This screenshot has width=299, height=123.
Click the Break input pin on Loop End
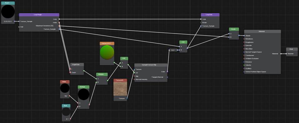point(201,22)
